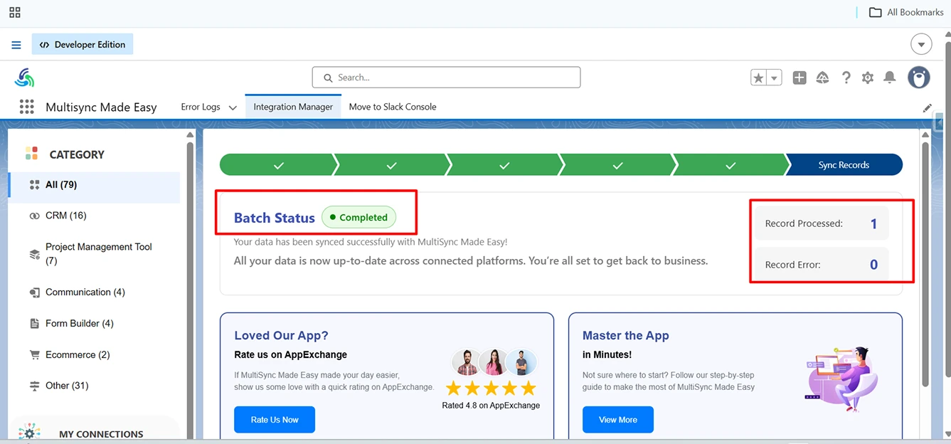Click the fourth completed progress step
951x444 pixels.
[617, 165]
